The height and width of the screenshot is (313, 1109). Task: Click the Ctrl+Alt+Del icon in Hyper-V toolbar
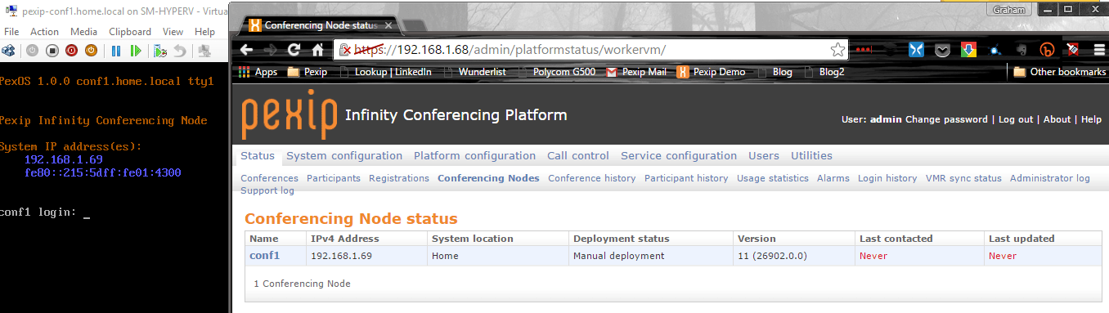pos(8,51)
